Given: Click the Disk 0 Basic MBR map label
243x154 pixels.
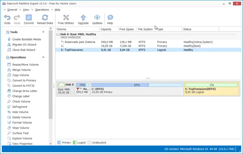Looking at the screenshot, I should pos(65,89).
